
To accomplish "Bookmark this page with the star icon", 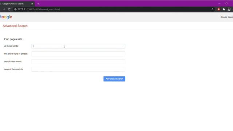I will [x=213, y=9].
